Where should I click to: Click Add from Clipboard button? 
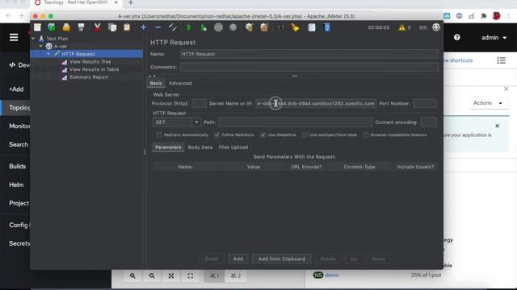282,259
